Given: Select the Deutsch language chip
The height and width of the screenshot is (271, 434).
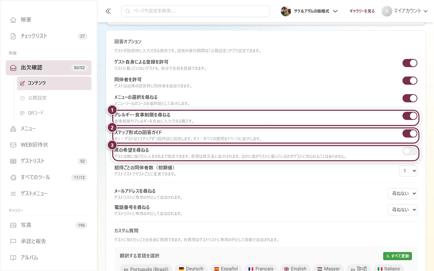Looking at the screenshot, I should (x=191, y=269).
